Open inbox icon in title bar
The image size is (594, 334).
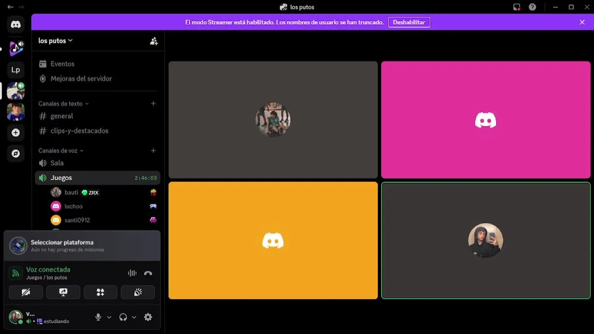pyautogui.click(x=517, y=7)
